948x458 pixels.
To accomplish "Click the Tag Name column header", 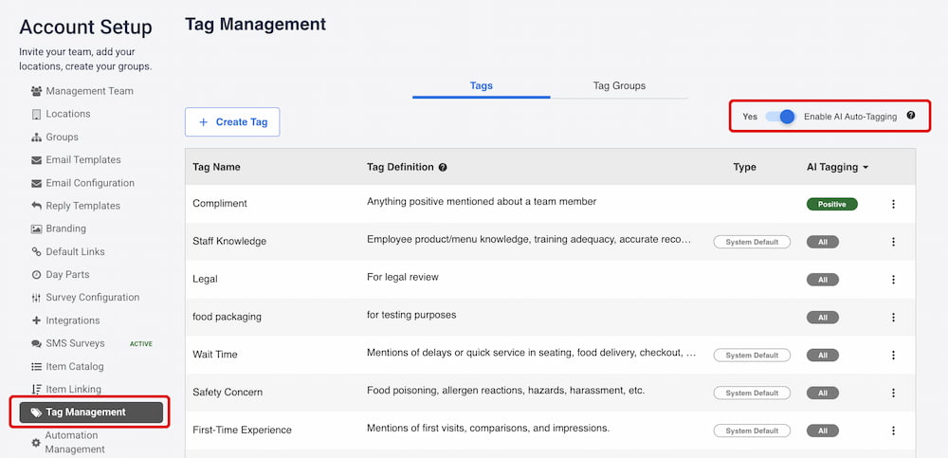I will (216, 168).
